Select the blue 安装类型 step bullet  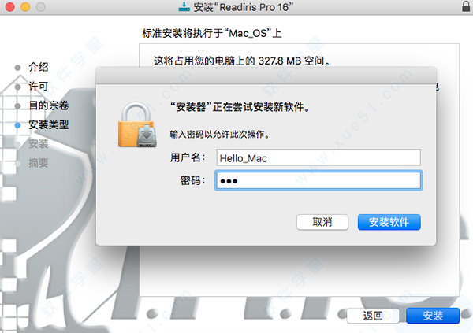(x=18, y=125)
